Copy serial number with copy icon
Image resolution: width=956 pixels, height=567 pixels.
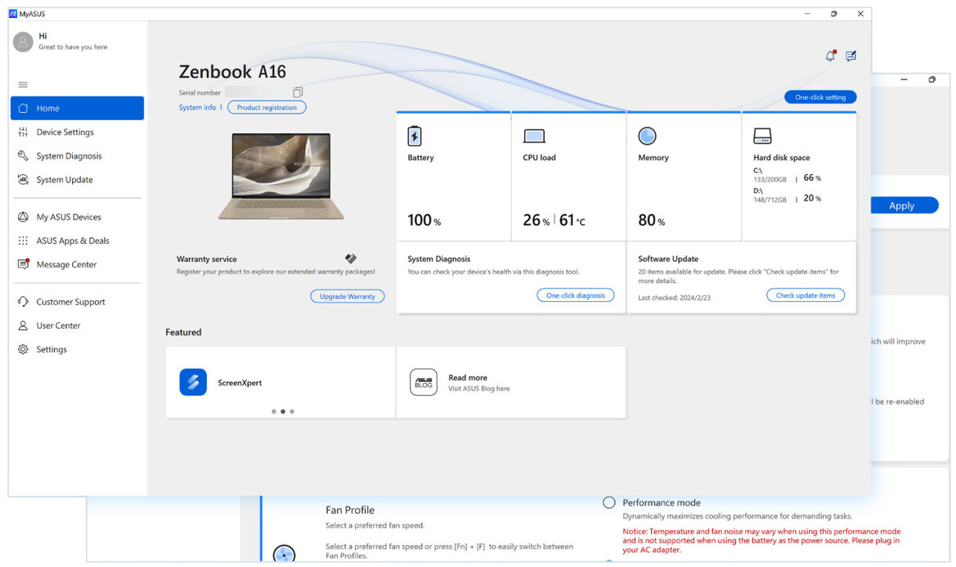[298, 92]
